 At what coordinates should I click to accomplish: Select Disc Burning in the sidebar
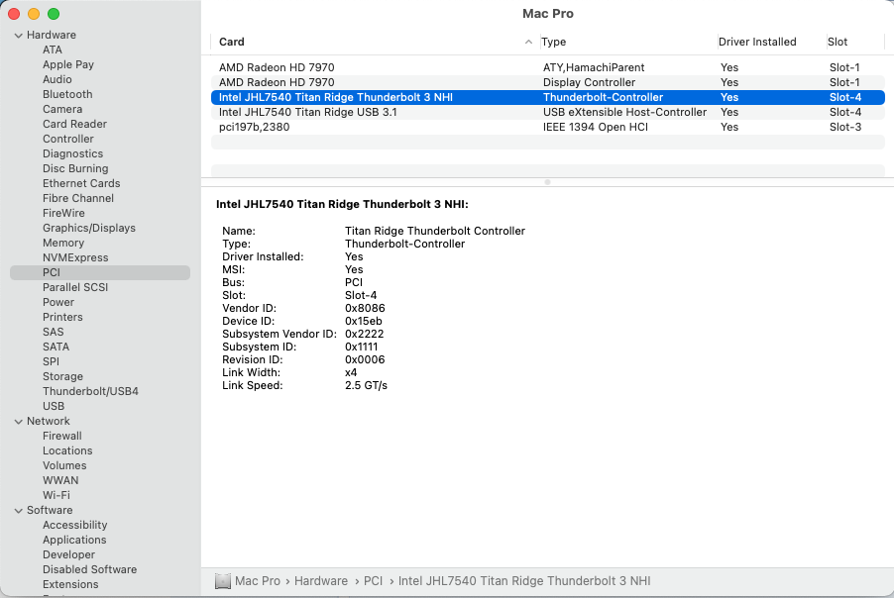(x=75, y=168)
